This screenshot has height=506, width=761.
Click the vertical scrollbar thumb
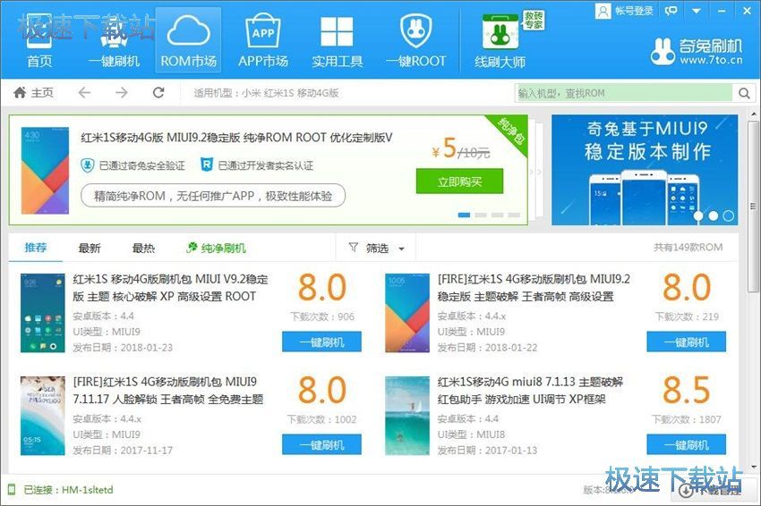point(753,208)
